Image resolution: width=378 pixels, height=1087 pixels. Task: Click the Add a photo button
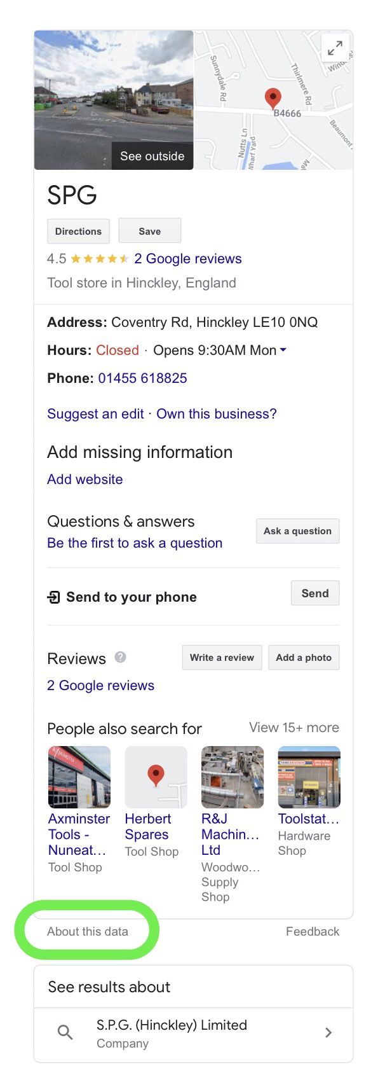(304, 658)
